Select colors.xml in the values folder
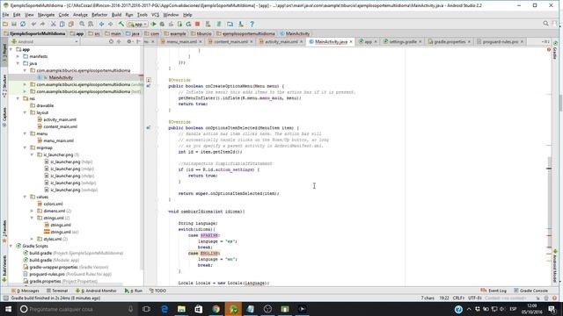563x316 pixels. point(53,204)
